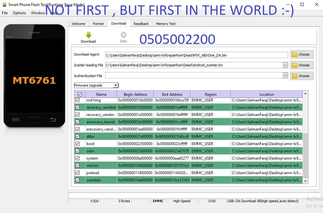This screenshot has width=323, height=213.
Task: Uncheck the erecovery_vend... checkbox
Action: [x=78, y=129]
